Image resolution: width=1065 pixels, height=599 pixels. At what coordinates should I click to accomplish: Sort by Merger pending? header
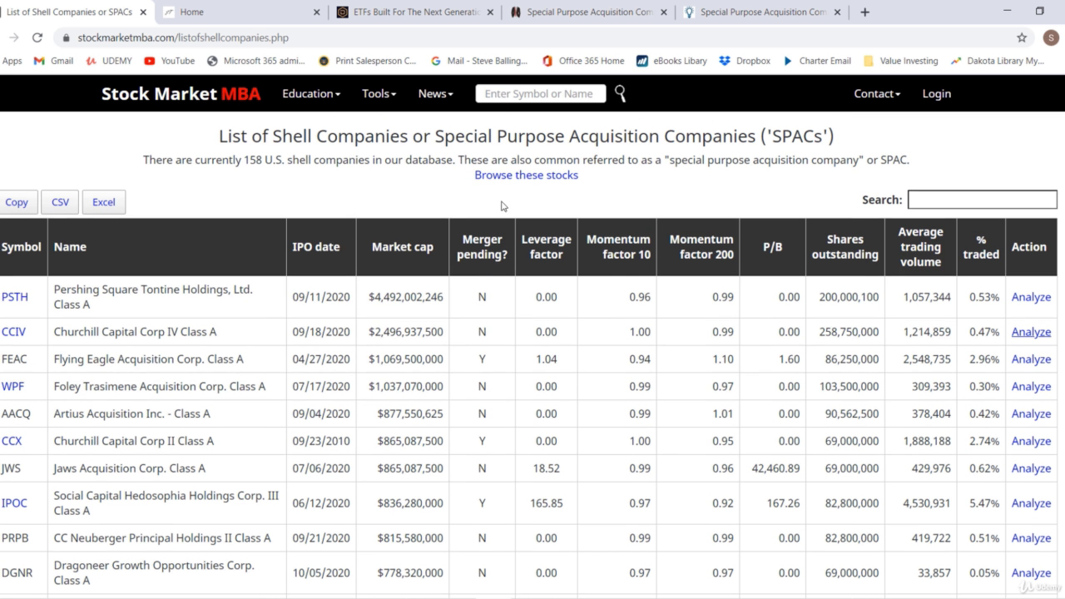(x=482, y=247)
